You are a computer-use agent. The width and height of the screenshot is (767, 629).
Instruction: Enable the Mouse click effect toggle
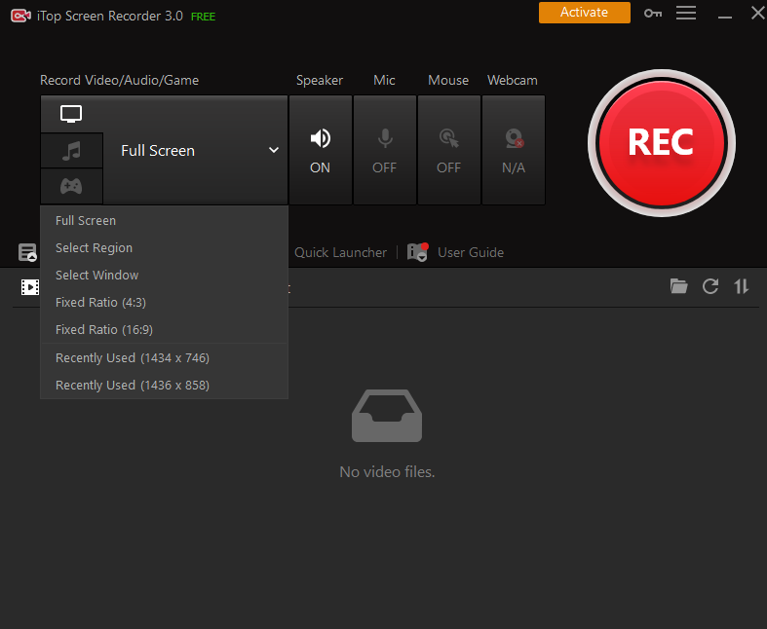click(449, 150)
